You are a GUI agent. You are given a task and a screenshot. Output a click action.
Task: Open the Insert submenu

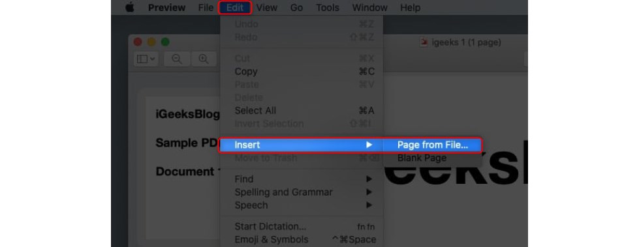point(302,145)
